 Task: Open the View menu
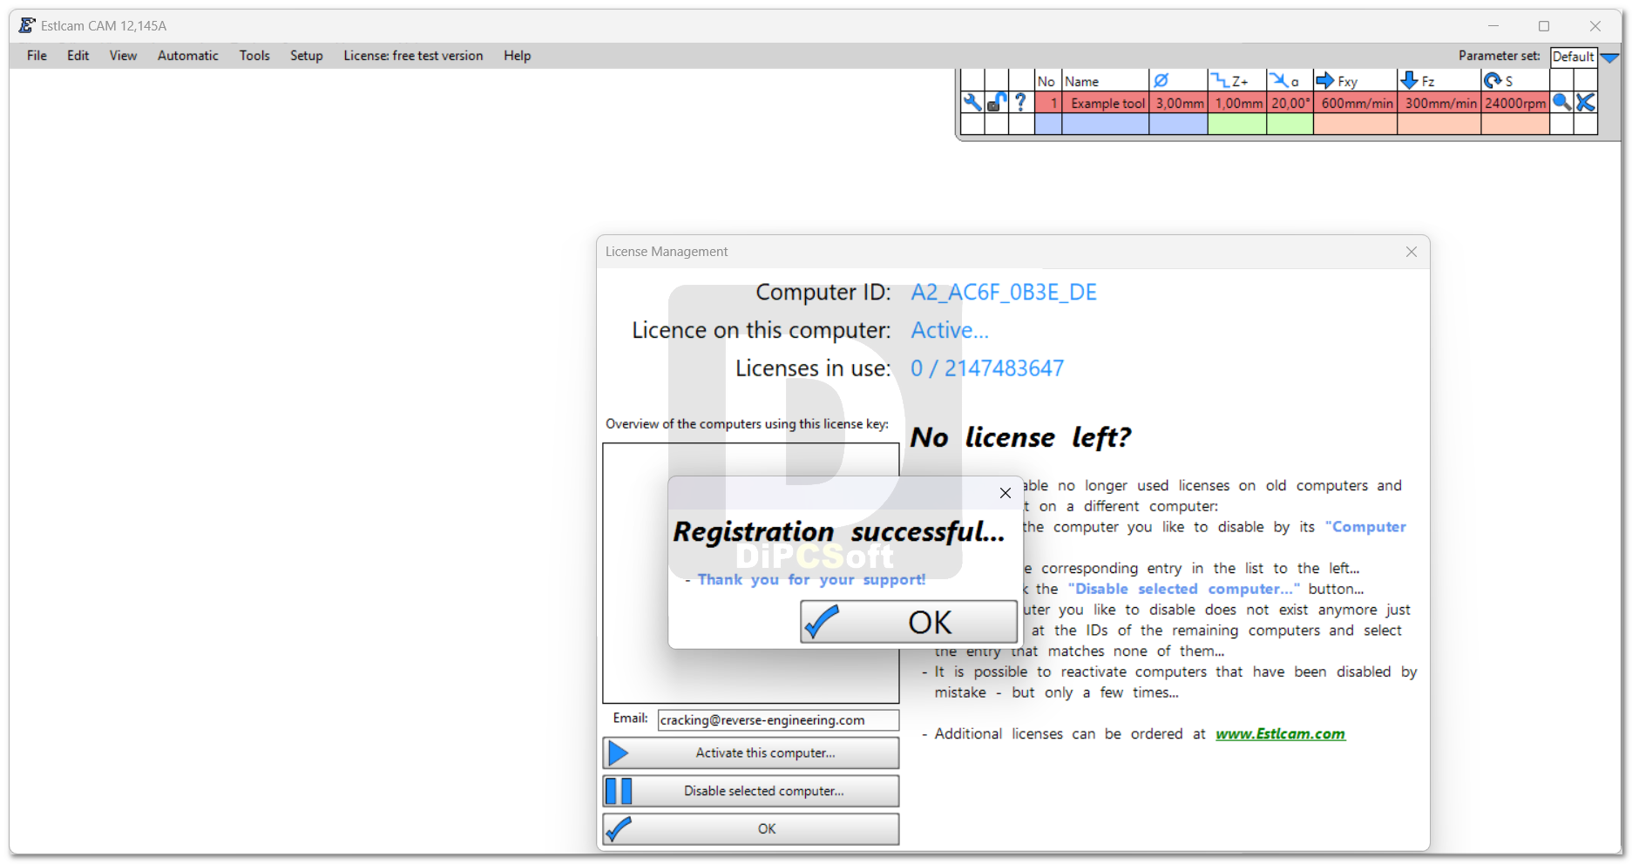[x=123, y=56]
